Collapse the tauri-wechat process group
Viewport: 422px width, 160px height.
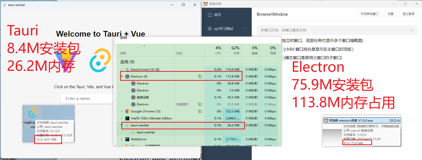click(122, 125)
